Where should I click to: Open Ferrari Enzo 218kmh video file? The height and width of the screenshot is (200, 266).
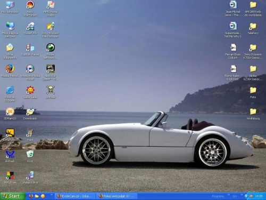coord(232,47)
